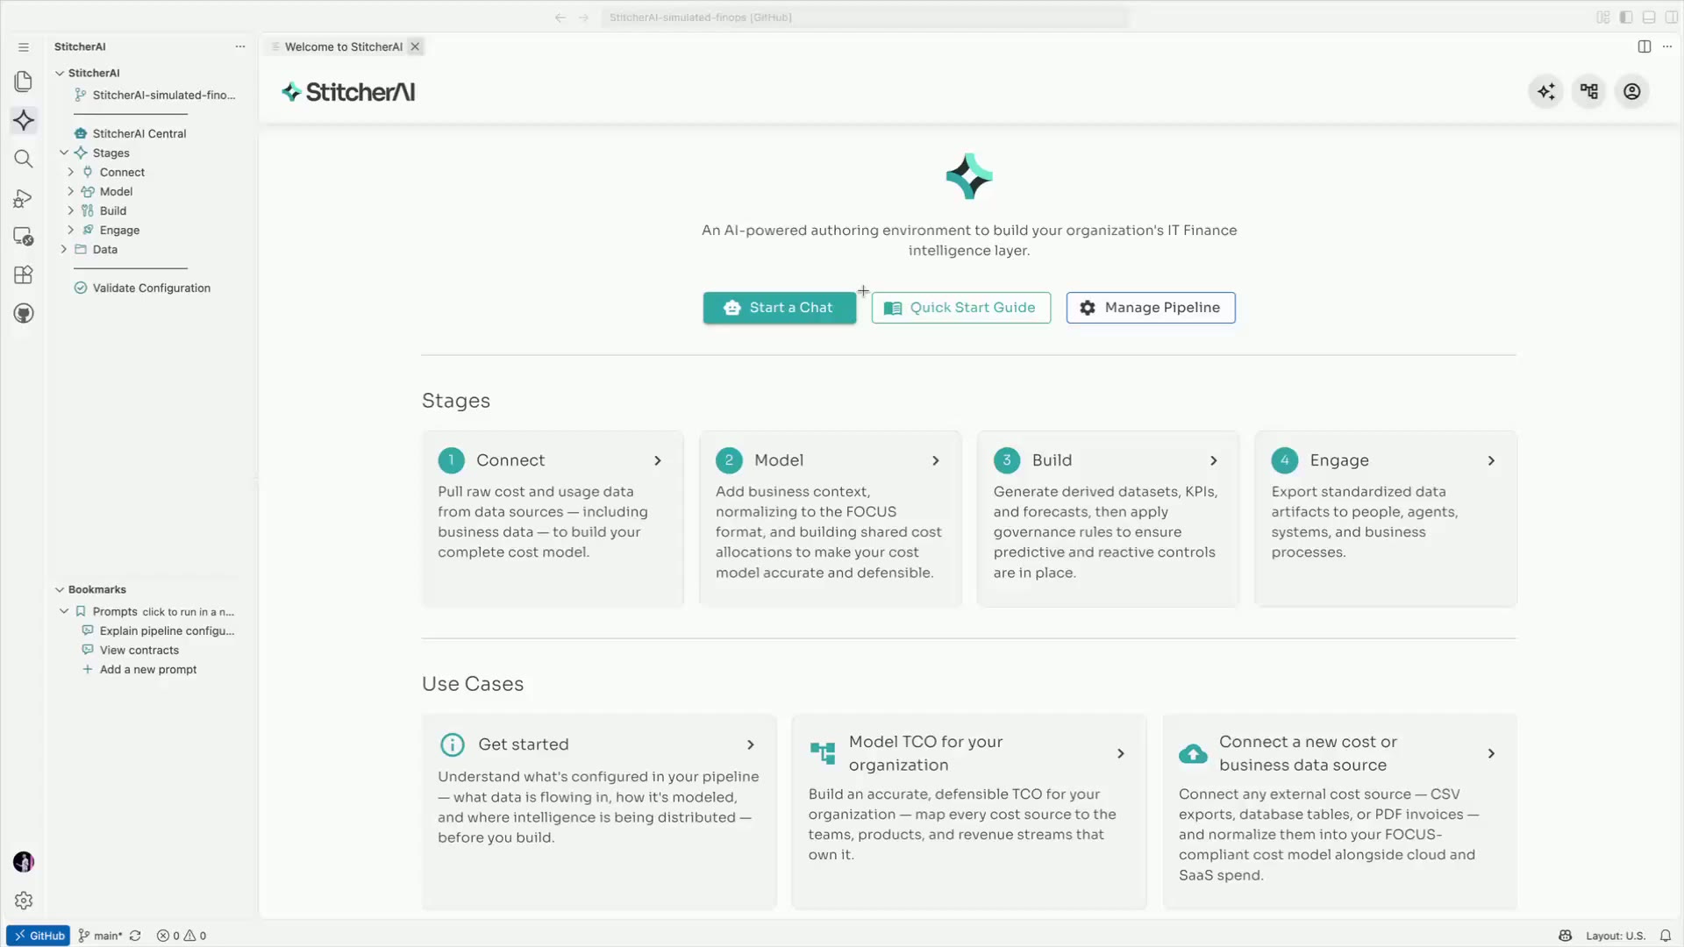Screen dimensions: 1684x947
Task: Go forward with the right arrow
Action: point(584,18)
